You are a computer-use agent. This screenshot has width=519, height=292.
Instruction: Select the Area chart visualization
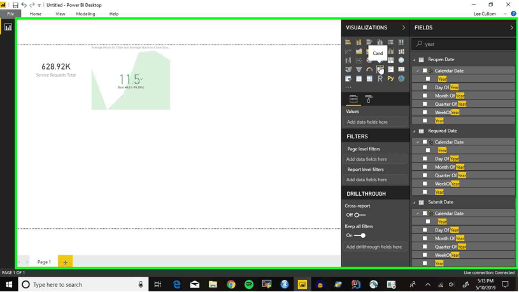tap(359, 52)
